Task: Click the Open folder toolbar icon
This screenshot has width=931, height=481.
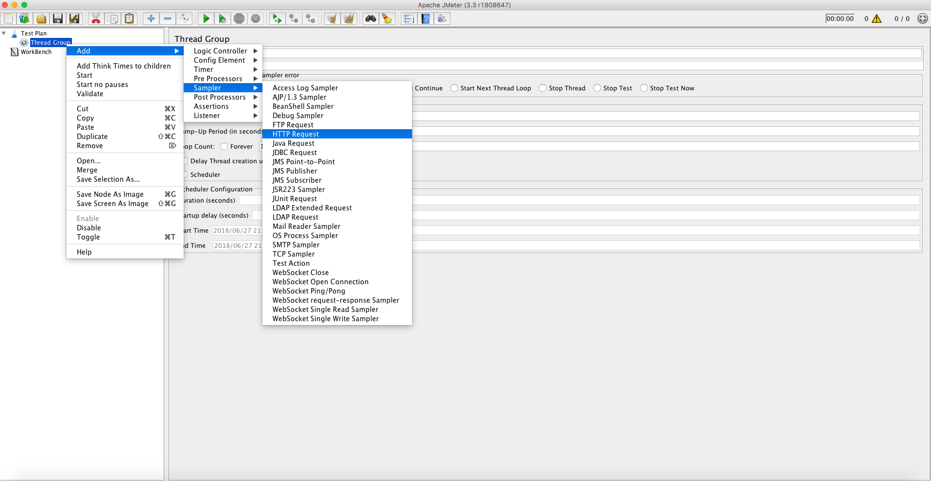Action: pos(41,18)
